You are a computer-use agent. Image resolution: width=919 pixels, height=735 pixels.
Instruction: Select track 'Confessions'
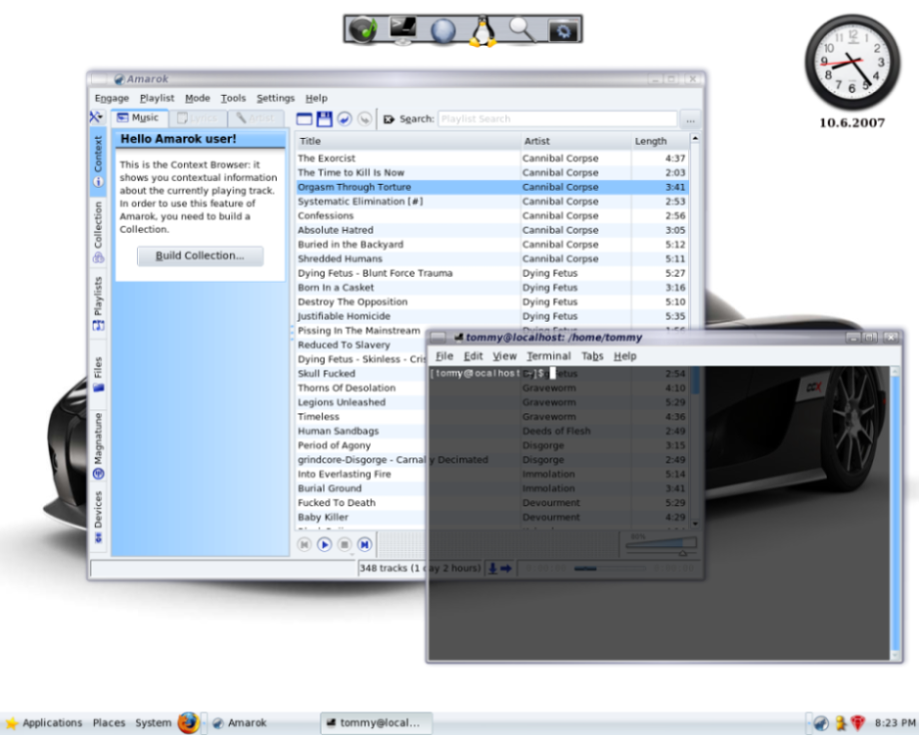[x=491, y=216]
